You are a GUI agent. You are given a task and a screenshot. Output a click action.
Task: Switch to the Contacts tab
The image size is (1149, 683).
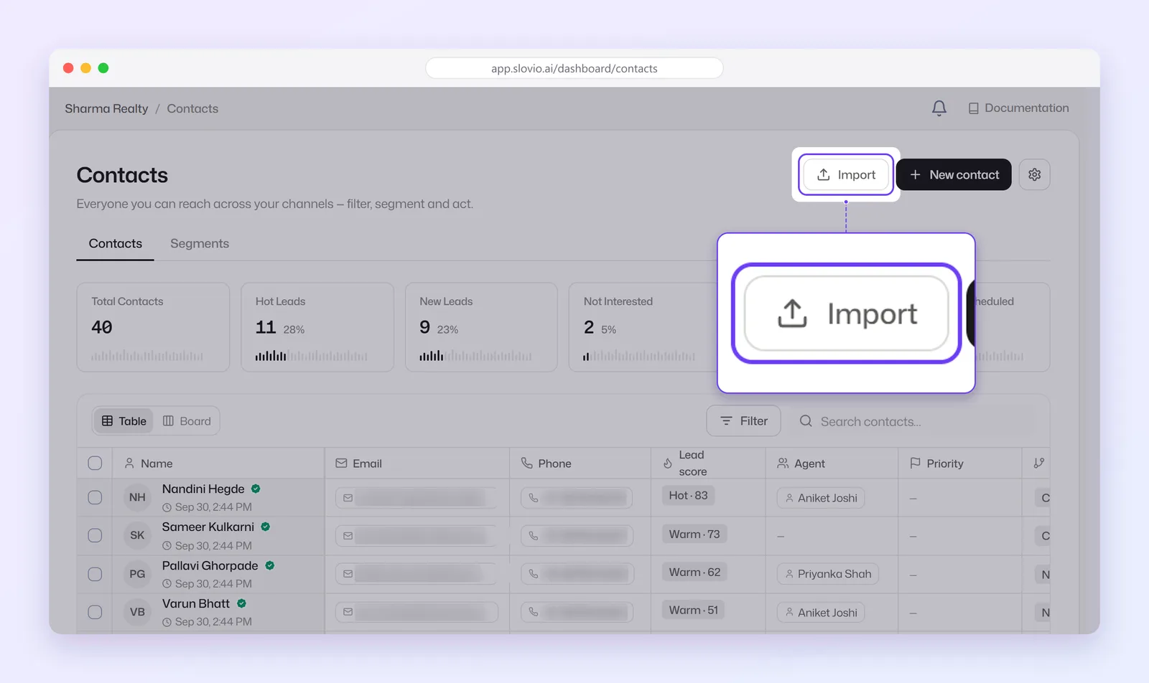(115, 244)
